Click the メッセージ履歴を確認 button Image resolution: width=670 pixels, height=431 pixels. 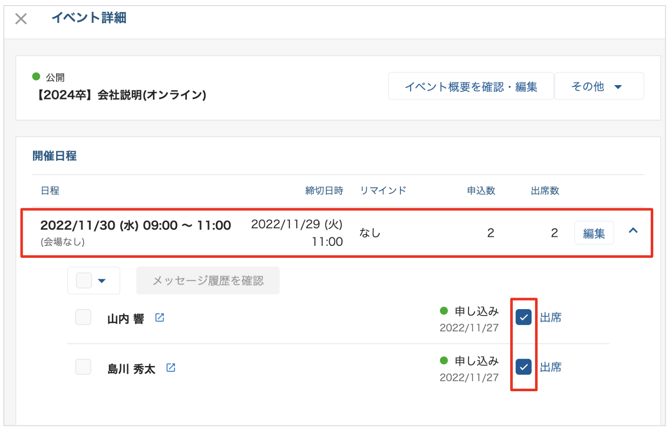[x=208, y=281]
